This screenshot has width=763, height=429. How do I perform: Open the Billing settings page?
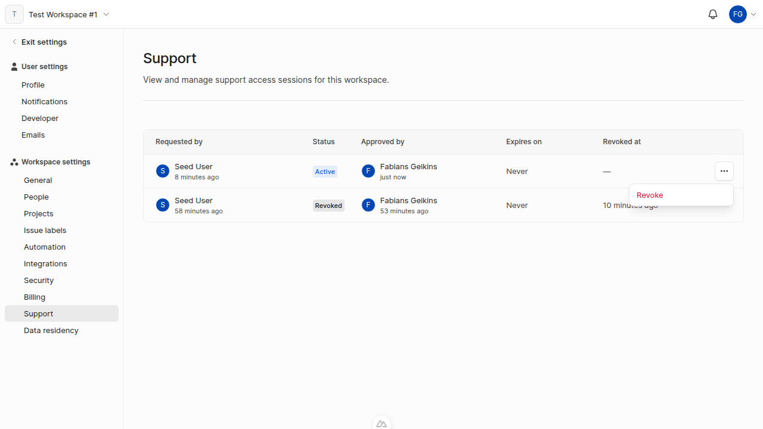35,297
